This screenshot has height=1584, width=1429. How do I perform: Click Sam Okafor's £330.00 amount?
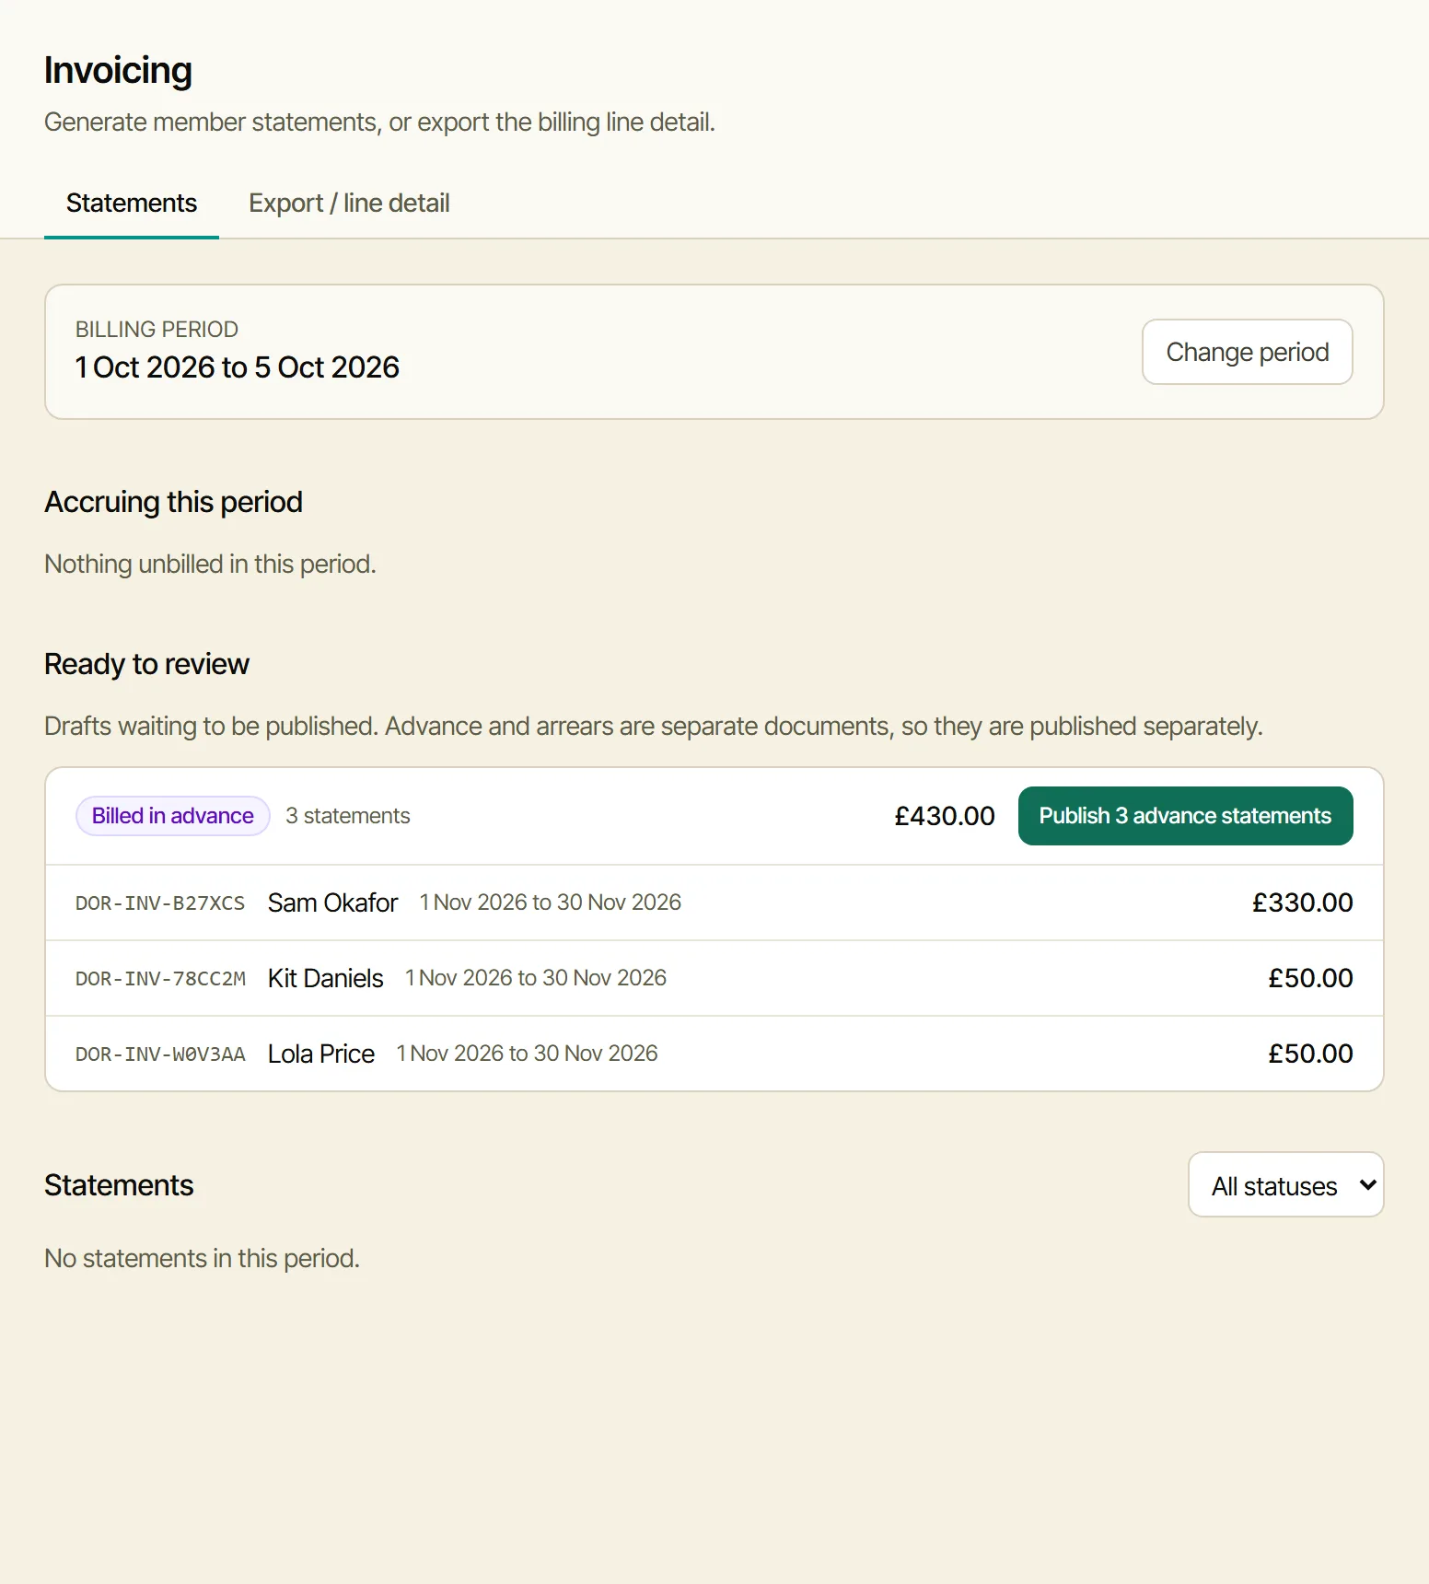point(1302,903)
